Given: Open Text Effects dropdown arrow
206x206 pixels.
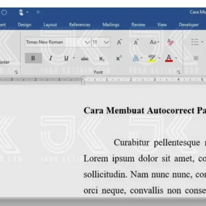Looking at the screenshot, I should tap(142, 58).
